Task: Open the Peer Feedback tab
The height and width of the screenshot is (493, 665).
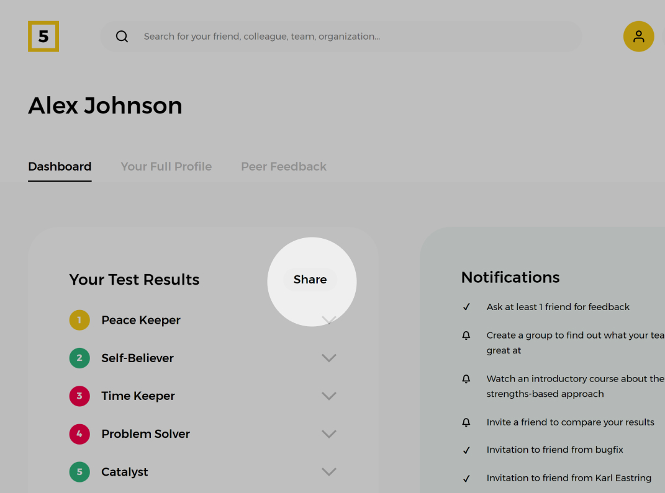Action: coord(283,166)
